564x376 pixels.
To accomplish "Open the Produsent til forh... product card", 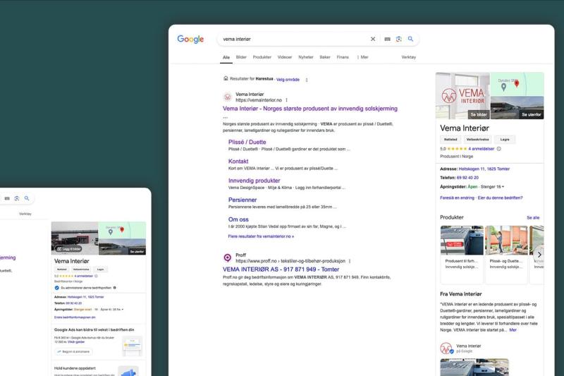I will point(462,255).
